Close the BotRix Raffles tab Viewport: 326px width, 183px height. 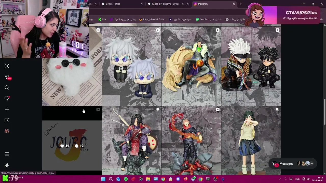pos(142,4)
